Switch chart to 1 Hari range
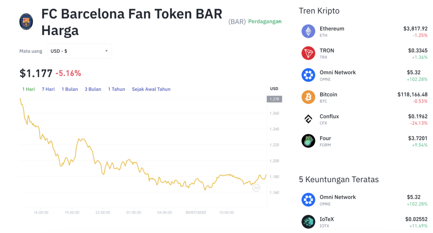This screenshot has width=433, height=233. click(x=28, y=89)
